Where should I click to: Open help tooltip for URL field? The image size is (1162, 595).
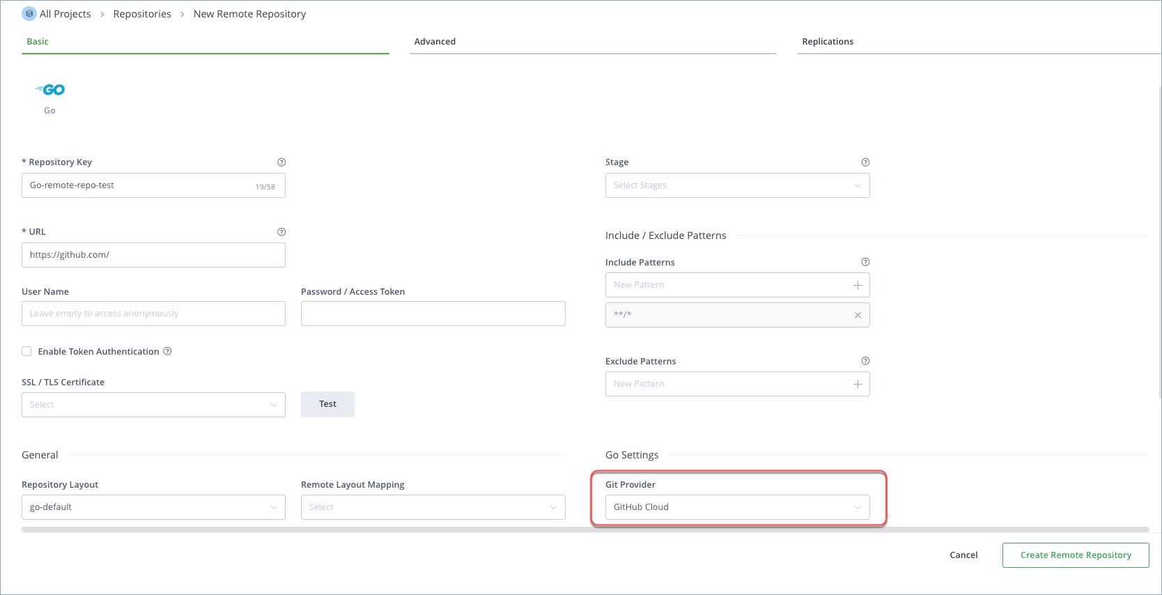click(x=281, y=232)
